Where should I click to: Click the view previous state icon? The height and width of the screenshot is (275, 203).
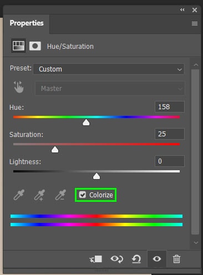tap(117, 259)
